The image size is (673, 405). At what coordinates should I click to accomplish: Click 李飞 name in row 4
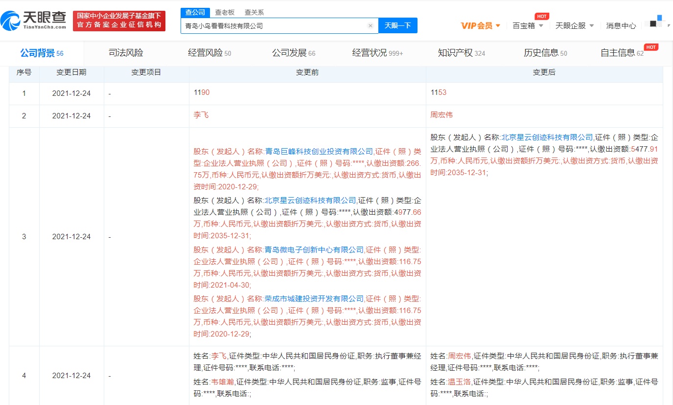(219, 356)
